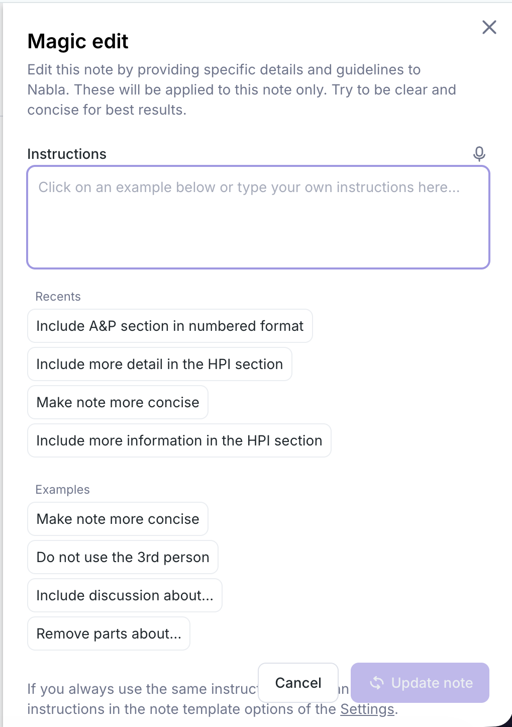Image resolution: width=512 pixels, height=727 pixels.
Task: Click the description paragraph mentioning Nabla
Action: (x=242, y=89)
